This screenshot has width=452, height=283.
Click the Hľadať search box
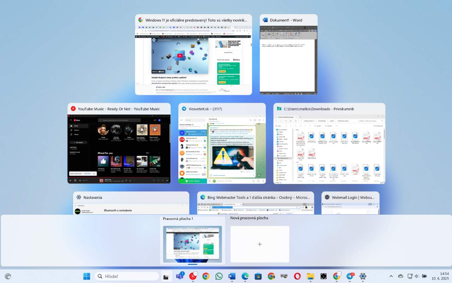[x=127, y=276]
